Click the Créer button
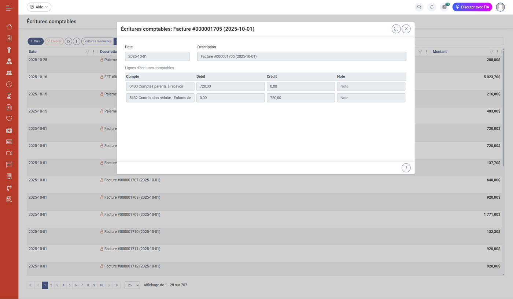This screenshot has height=299, width=513. coord(35,41)
